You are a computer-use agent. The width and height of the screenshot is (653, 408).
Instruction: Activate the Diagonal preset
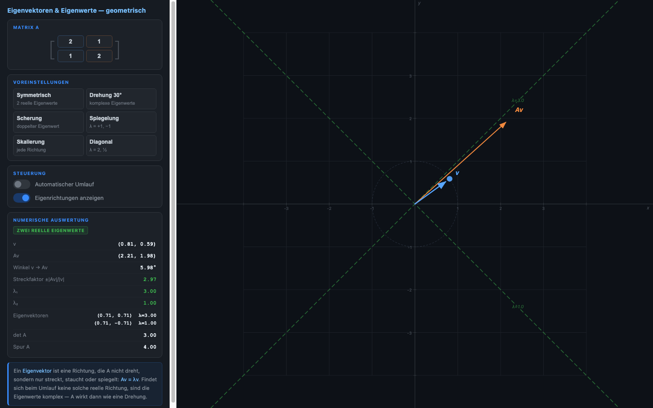121,146
